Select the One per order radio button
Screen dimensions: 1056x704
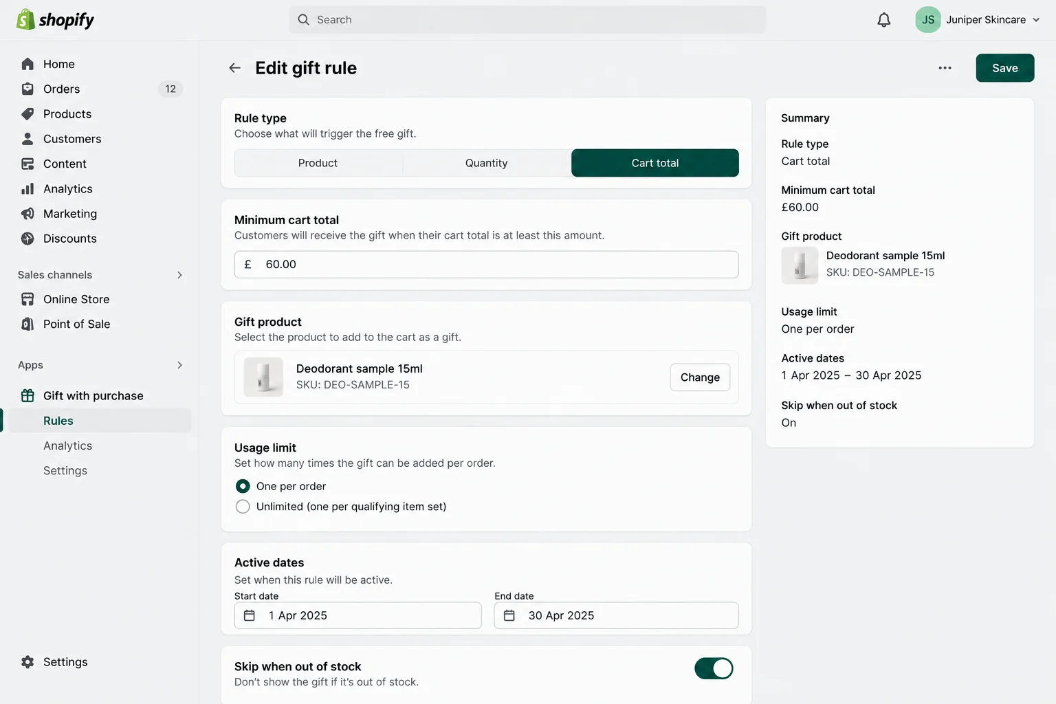(243, 486)
